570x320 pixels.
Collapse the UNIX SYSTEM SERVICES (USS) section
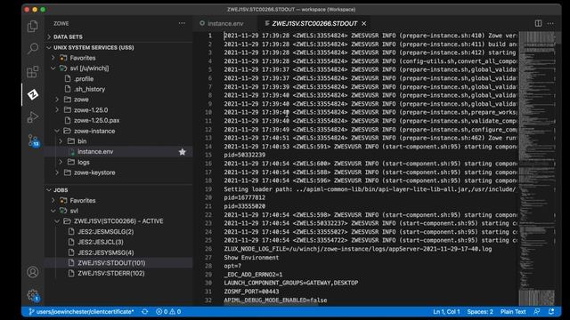(x=94, y=47)
